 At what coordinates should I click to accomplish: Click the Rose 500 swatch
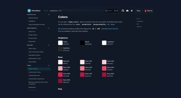coord(104,68)
